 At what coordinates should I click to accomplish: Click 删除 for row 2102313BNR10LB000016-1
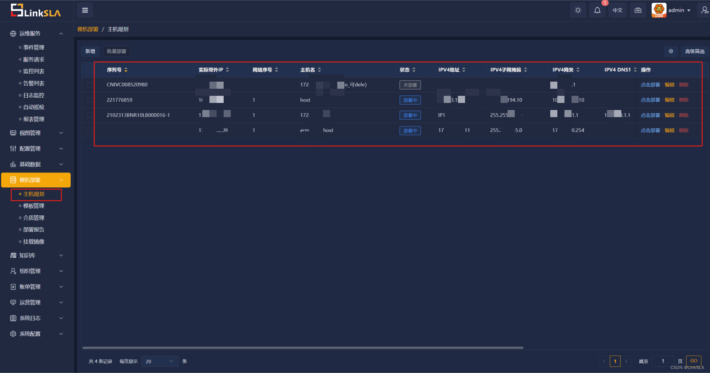684,115
